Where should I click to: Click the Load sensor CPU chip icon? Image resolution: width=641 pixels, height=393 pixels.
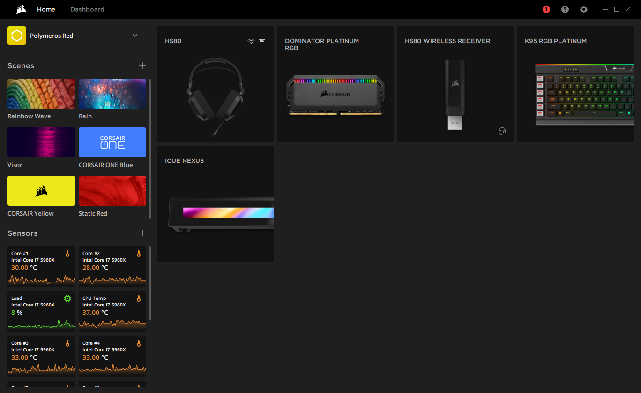67,298
